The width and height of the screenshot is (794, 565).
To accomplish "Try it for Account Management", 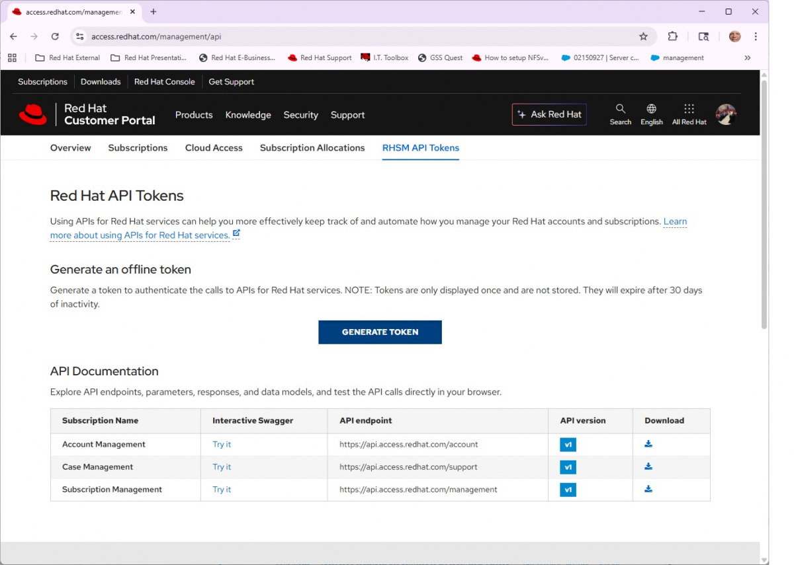I will point(222,444).
